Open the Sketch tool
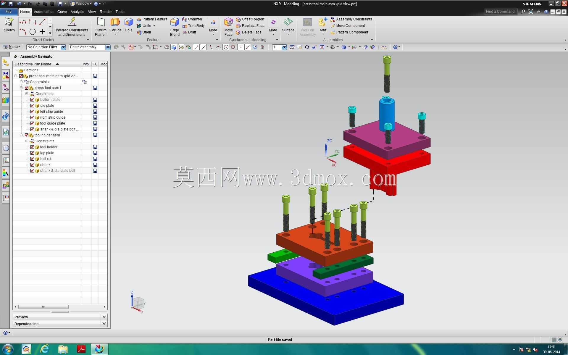This screenshot has height=355, width=568. pyautogui.click(x=9, y=25)
